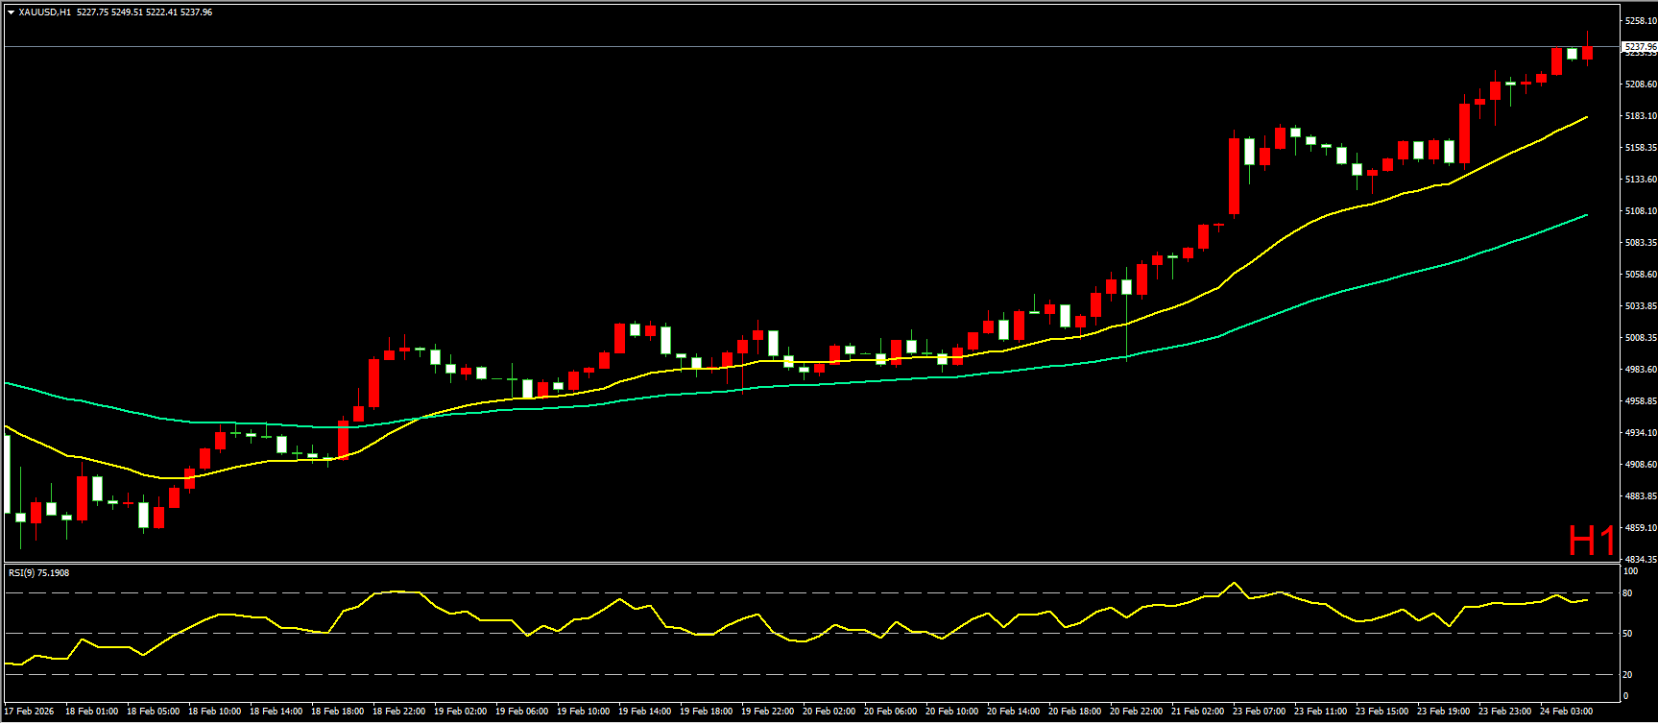The image size is (1658, 724).
Task: Click the current price label 5237.96
Action: coord(1639,46)
